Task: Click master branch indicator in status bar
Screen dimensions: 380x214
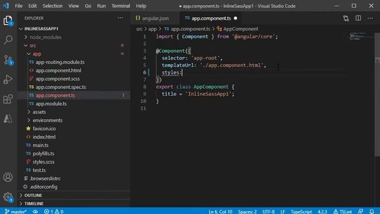Action: 16,212
